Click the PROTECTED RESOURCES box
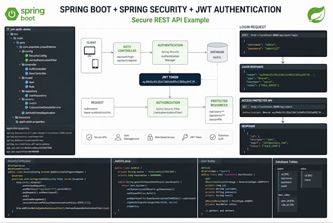 pos(219,110)
